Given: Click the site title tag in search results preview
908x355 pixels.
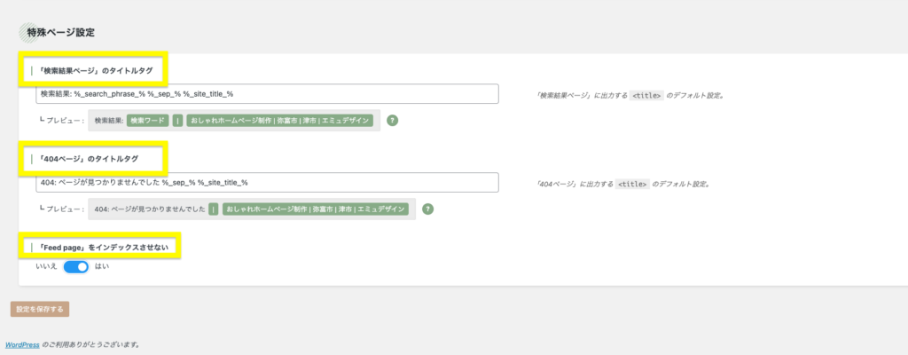Looking at the screenshot, I should pyautogui.click(x=281, y=120).
